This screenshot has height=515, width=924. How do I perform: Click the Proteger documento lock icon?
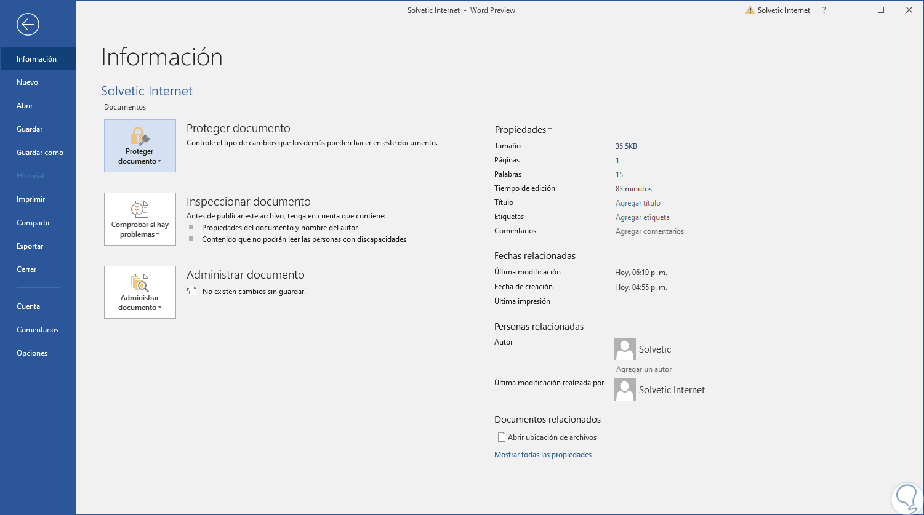click(x=140, y=136)
